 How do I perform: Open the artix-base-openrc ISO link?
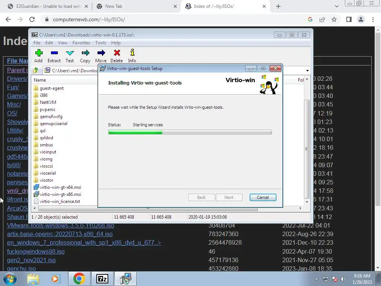(60, 234)
